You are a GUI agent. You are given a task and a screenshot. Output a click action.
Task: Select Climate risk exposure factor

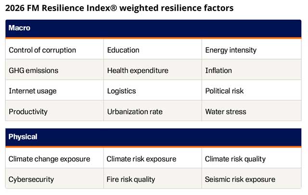point(141,159)
